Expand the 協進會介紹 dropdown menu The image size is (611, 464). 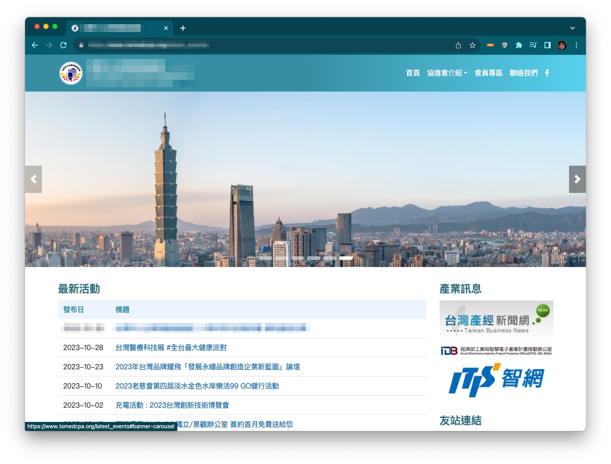point(446,73)
